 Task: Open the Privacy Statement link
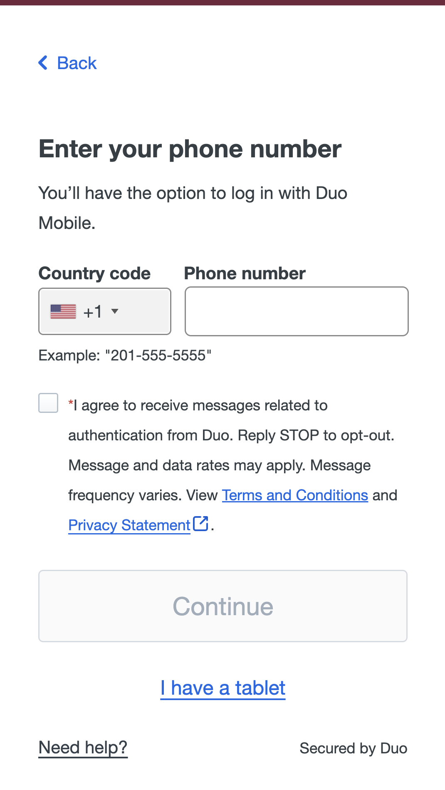click(x=129, y=525)
